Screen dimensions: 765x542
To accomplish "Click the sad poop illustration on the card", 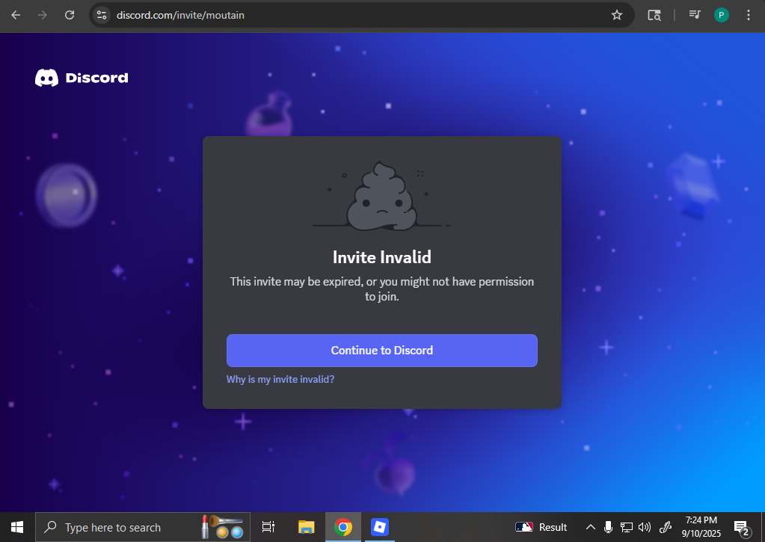I will click(x=382, y=196).
